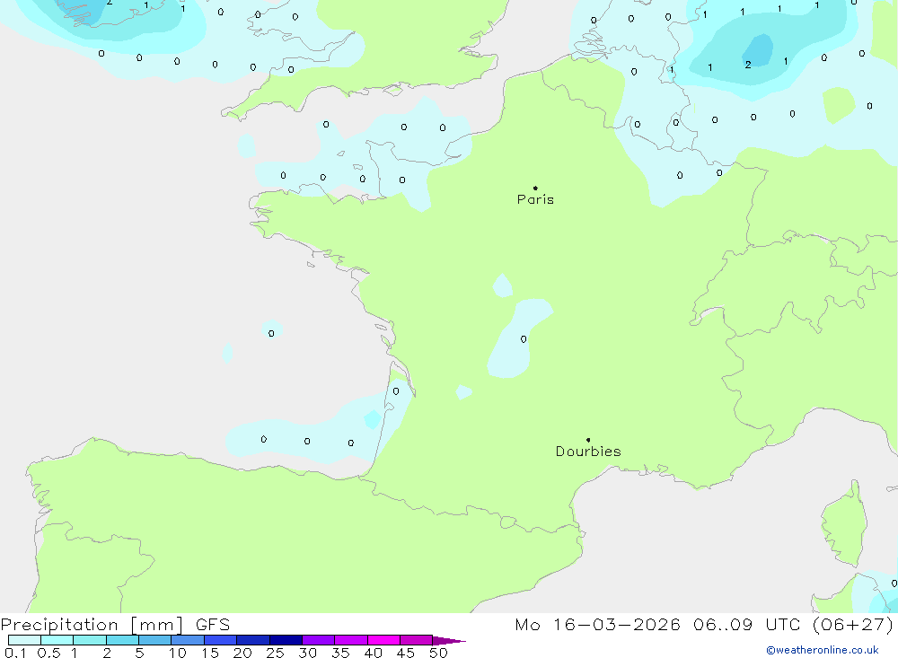Pick the 15–20 mm legend swatch
The image size is (898, 658).
[221, 640]
